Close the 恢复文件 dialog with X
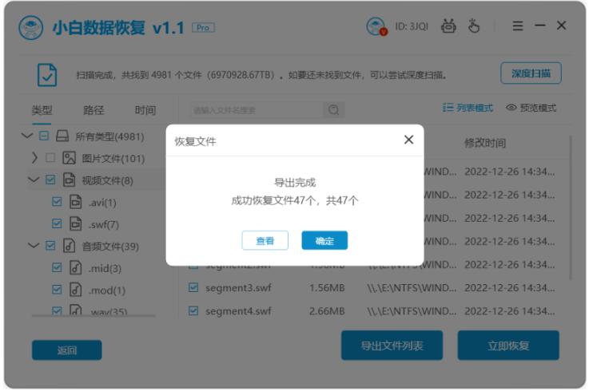 [x=408, y=140]
